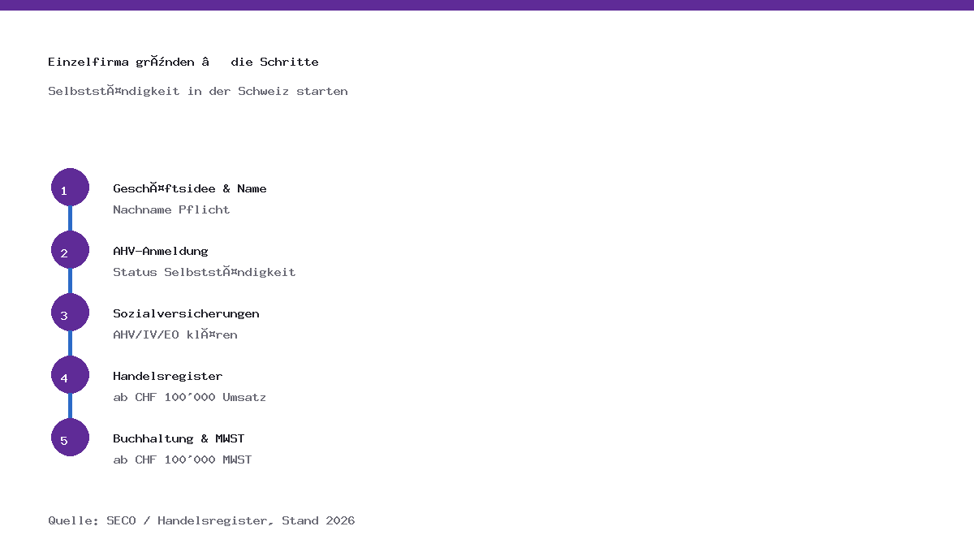This screenshot has width=974, height=548.
Task: Click the Geschäftsidee & Name heading
Action: (190, 188)
